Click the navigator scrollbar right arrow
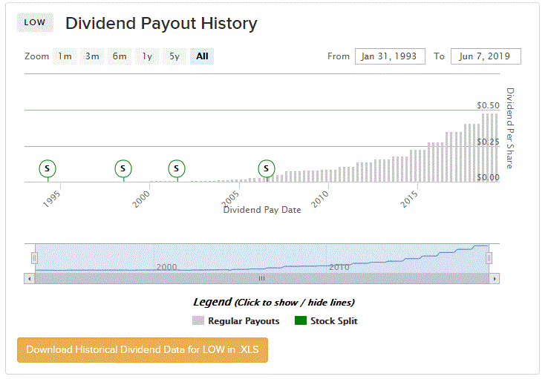The width and height of the screenshot is (548, 379). tap(495, 278)
